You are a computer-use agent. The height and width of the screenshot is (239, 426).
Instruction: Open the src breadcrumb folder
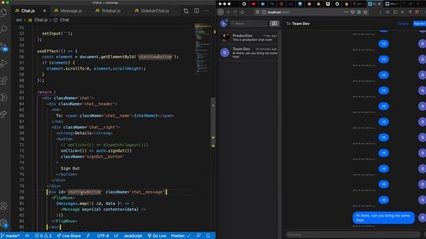coord(19,20)
